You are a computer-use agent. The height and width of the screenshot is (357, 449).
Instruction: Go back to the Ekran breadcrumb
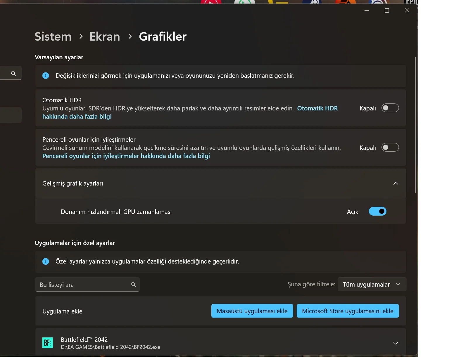pyautogui.click(x=105, y=37)
